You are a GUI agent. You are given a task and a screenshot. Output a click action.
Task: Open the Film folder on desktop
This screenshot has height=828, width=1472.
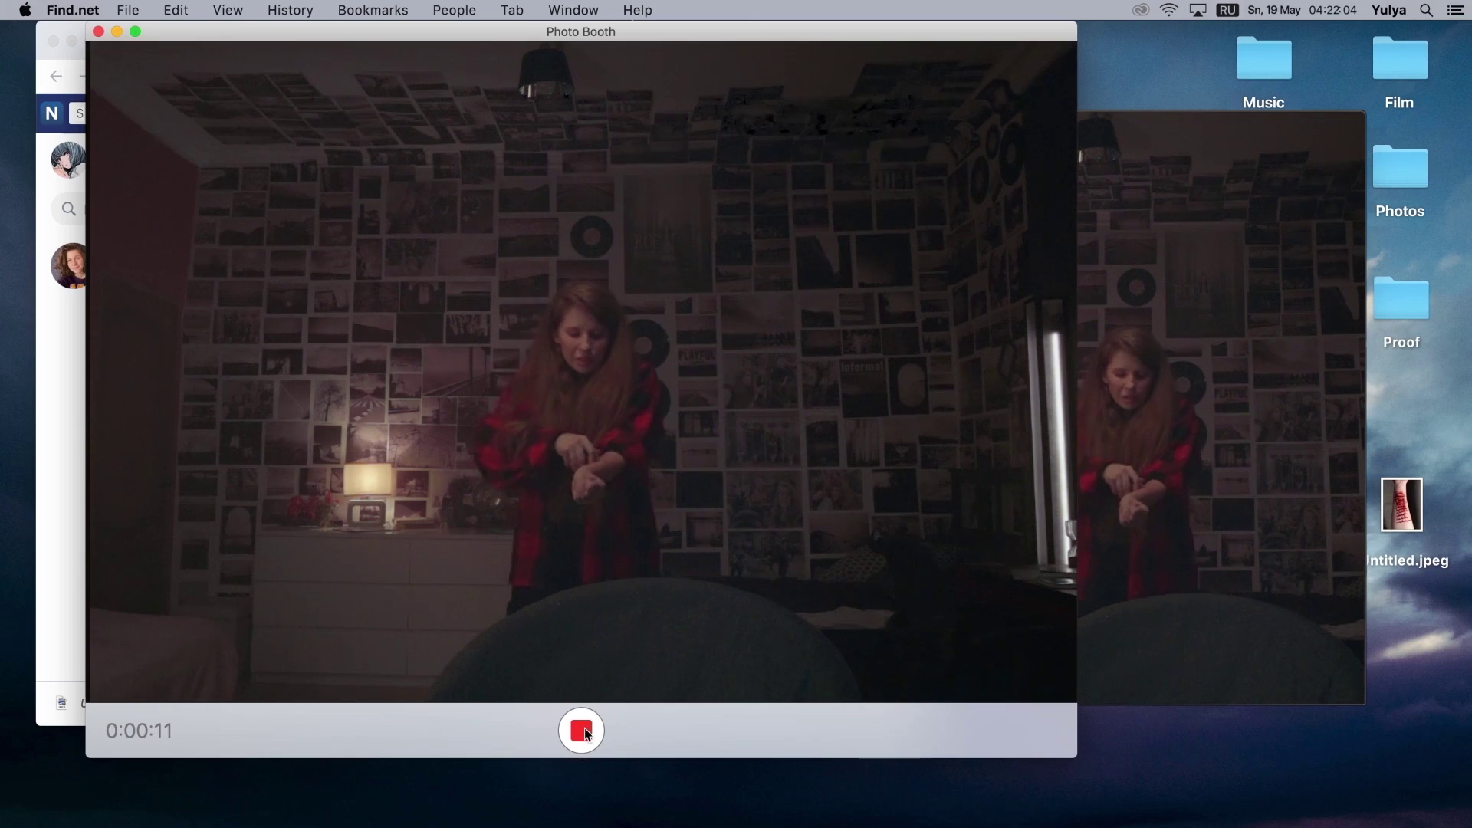(x=1399, y=60)
